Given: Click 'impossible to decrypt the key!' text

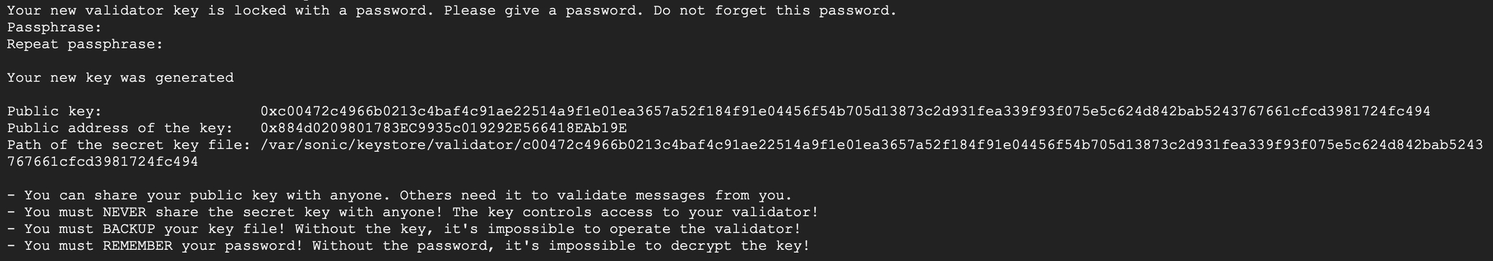Looking at the screenshot, I should [x=679, y=246].
